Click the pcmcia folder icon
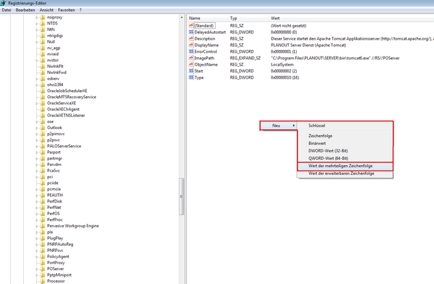 point(42,189)
